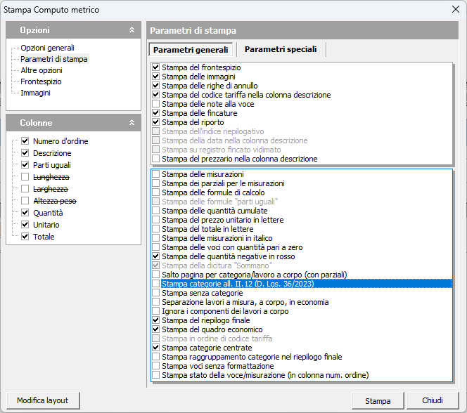Viewport: 467px width, 413px height.
Task: Switch to Parametri speciali tab
Action: (x=281, y=50)
